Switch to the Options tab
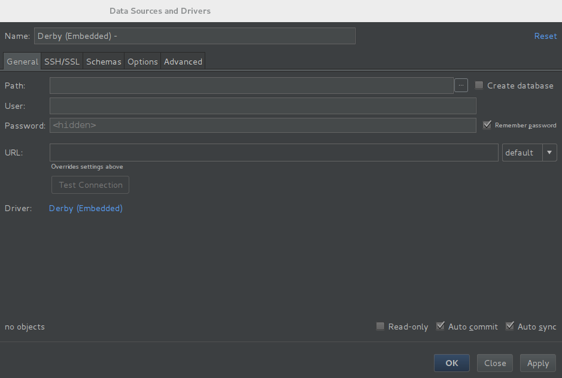This screenshot has height=378, width=562. [x=142, y=62]
